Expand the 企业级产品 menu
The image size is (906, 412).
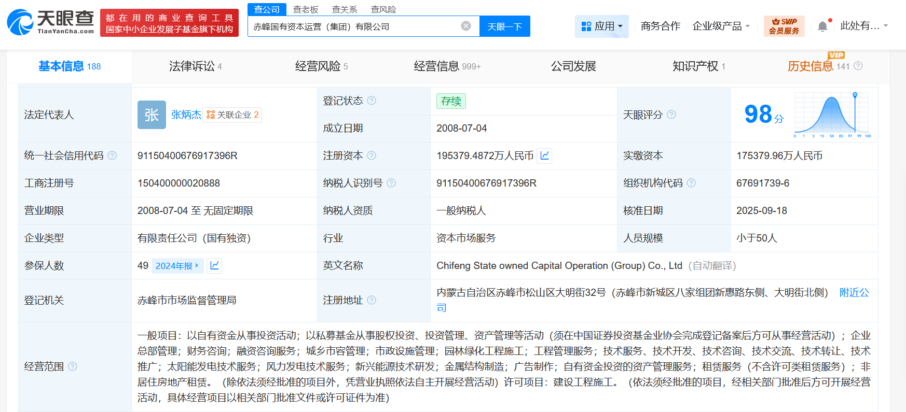(721, 26)
